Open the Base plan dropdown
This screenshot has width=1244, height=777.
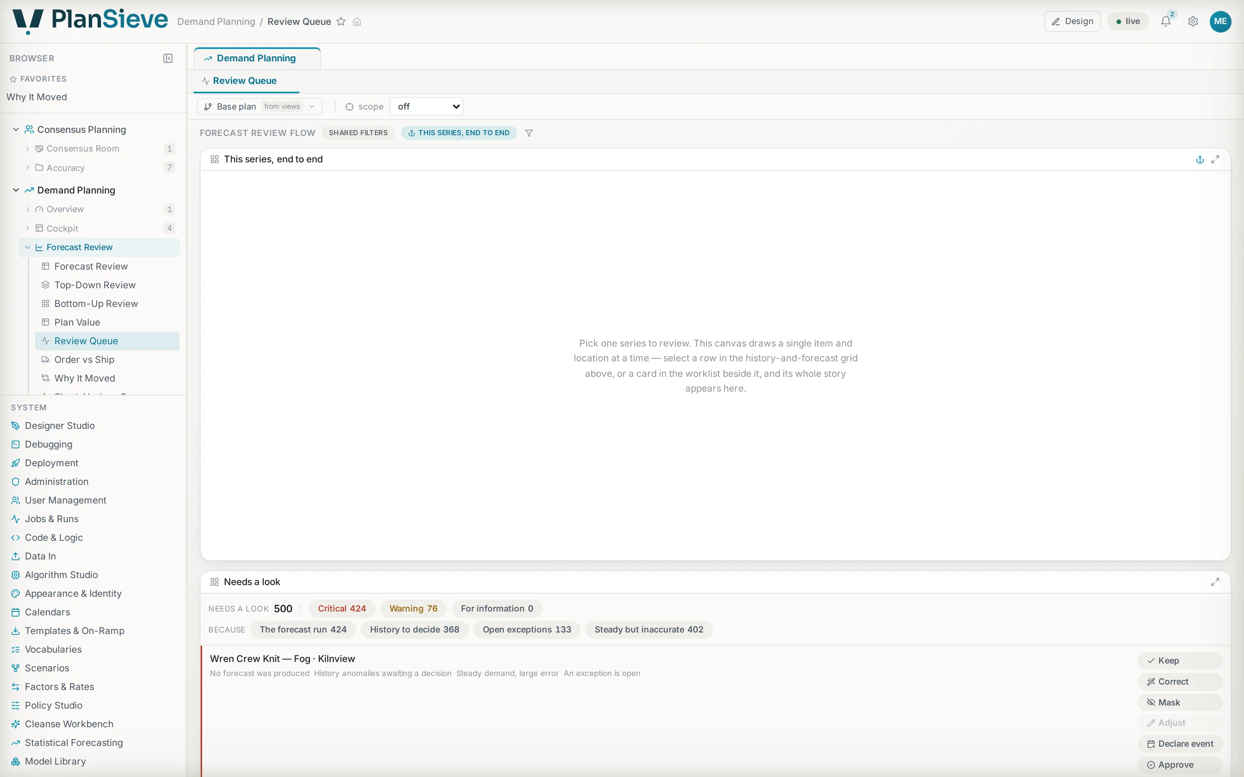point(260,107)
